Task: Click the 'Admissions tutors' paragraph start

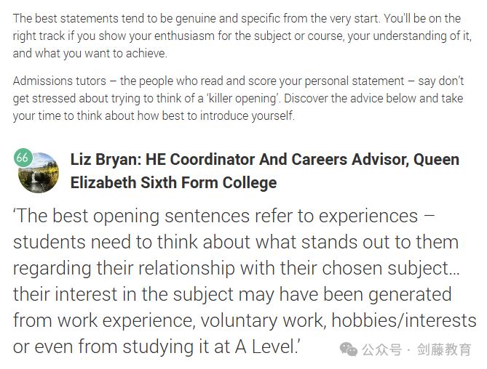Action: click(x=60, y=81)
